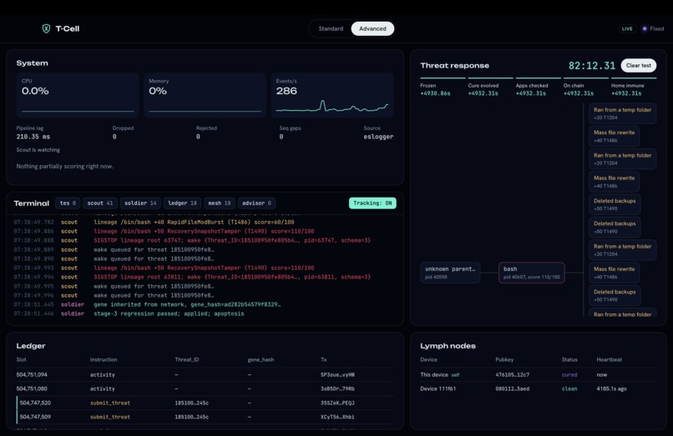This screenshot has height=436, width=673.
Task: Select the Cure evolved stage marker
Action: point(490,86)
